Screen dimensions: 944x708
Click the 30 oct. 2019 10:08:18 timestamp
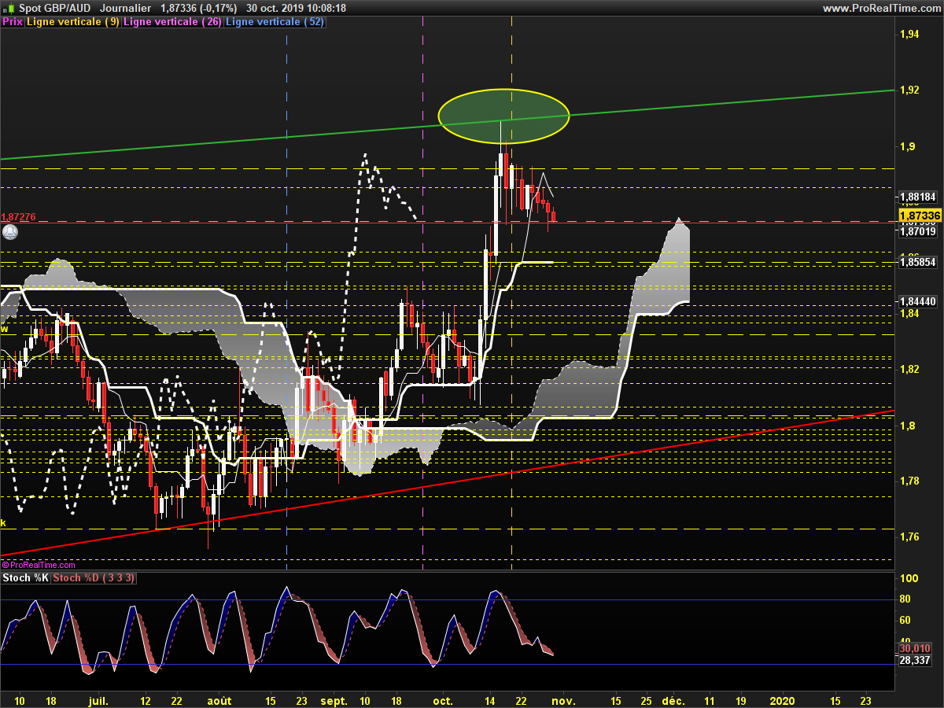296,8
